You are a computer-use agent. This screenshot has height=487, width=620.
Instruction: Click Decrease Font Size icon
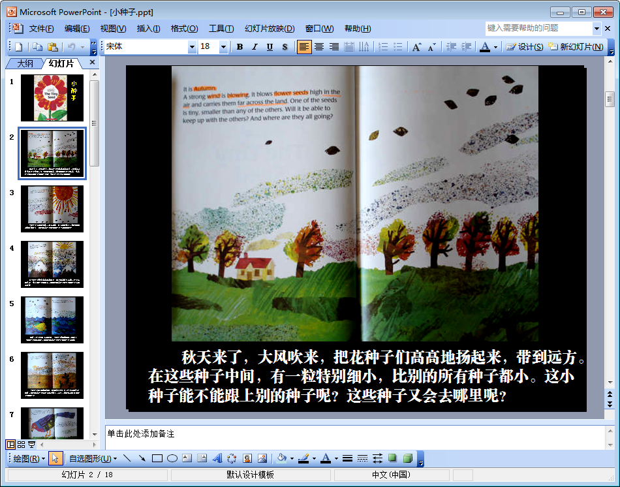[x=432, y=47]
